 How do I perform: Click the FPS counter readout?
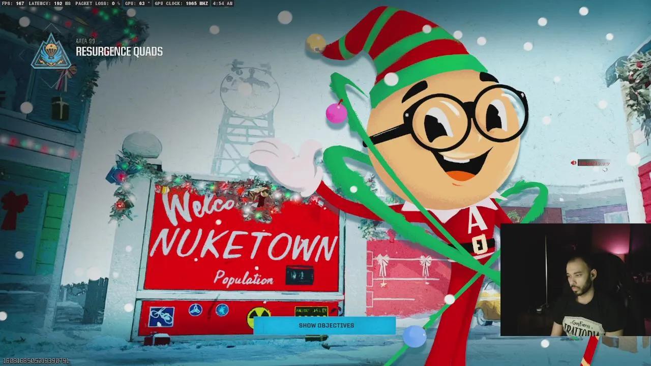(13, 4)
